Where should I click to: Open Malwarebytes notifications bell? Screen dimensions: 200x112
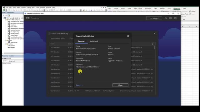point(166,18)
